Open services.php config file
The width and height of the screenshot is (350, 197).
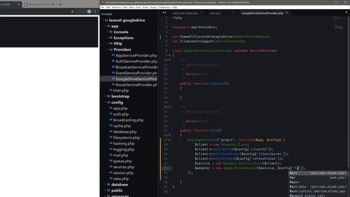pyautogui.click(x=124, y=167)
